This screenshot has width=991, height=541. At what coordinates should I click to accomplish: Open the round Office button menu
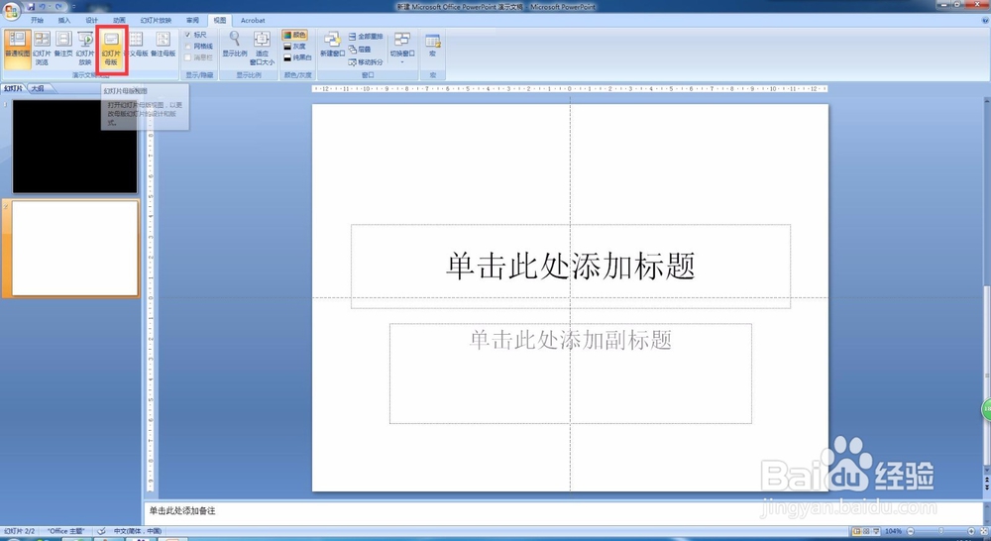pos(11,11)
